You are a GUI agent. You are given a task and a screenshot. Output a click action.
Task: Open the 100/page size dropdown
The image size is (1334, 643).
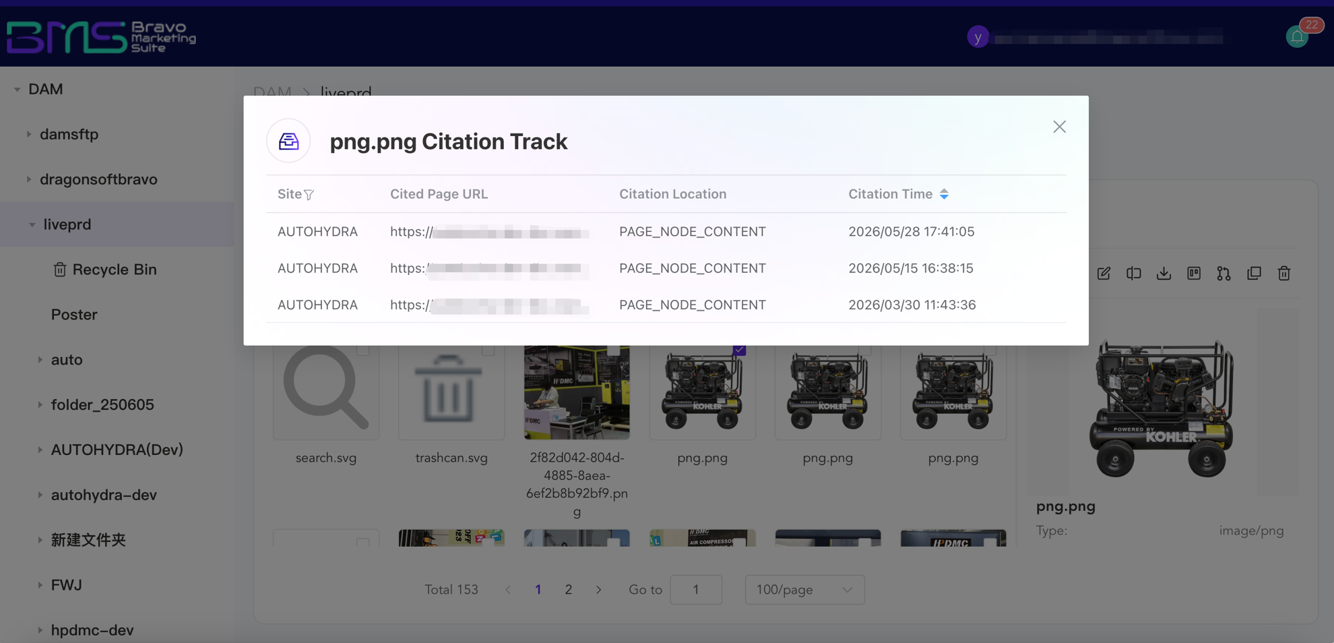pyautogui.click(x=804, y=590)
